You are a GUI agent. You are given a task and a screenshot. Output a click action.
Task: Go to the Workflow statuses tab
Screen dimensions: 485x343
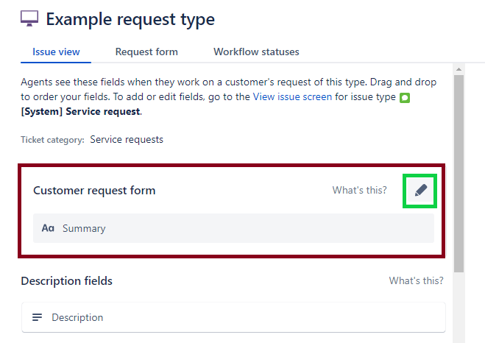point(256,52)
